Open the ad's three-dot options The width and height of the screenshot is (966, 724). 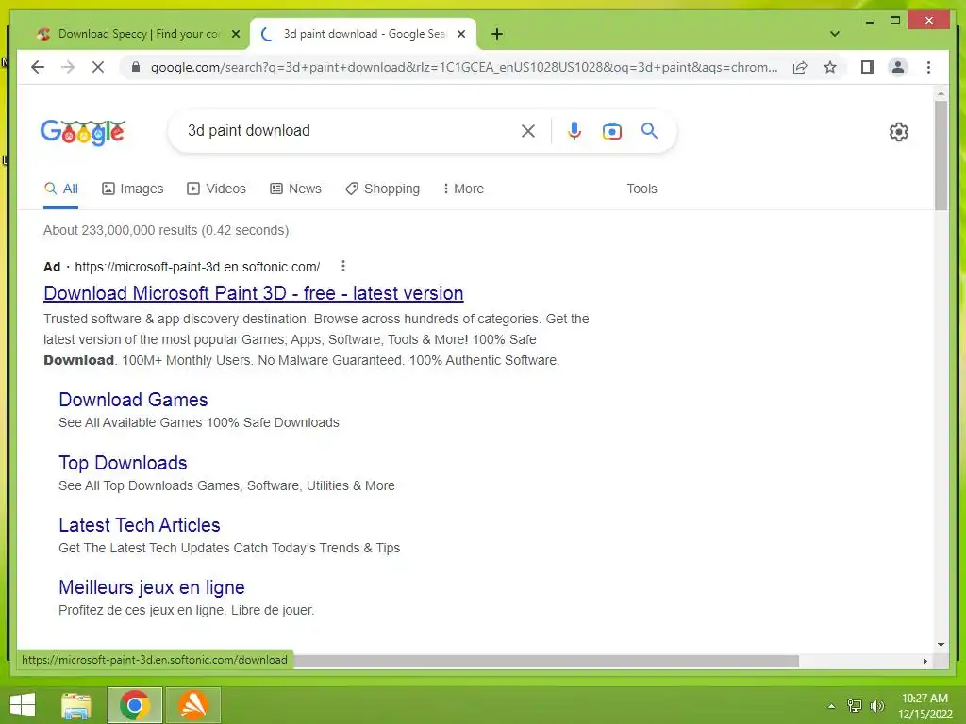pos(343,266)
